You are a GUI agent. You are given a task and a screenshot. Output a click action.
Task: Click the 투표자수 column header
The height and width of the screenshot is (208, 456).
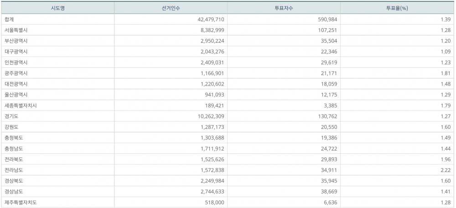coord(283,8)
